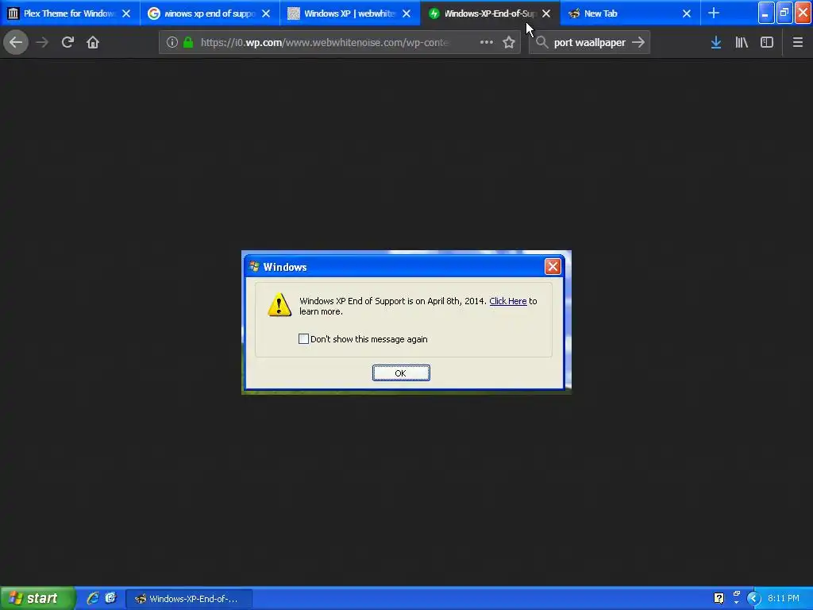This screenshot has width=813, height=610.
Task: Bookmark this page with the star
Action: (x=509, y=42)
